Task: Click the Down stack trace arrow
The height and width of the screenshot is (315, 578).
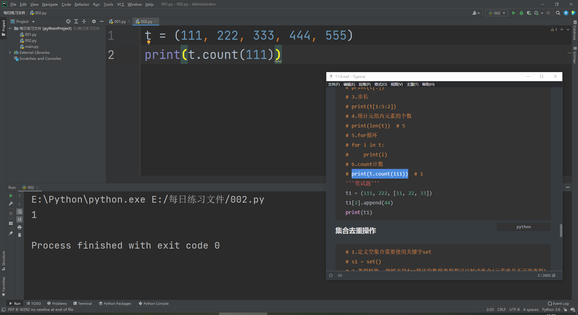Action: coord(20,203)
